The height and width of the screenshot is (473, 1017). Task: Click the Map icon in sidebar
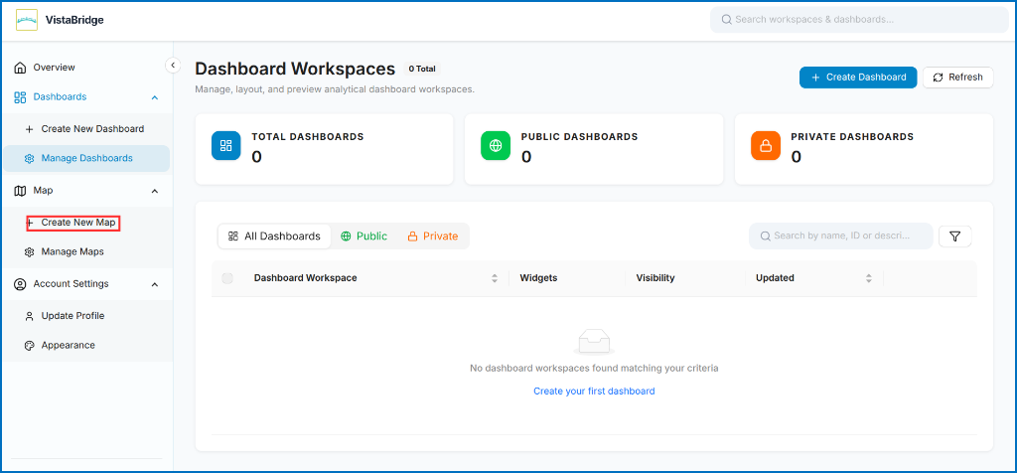click(21, 191)
